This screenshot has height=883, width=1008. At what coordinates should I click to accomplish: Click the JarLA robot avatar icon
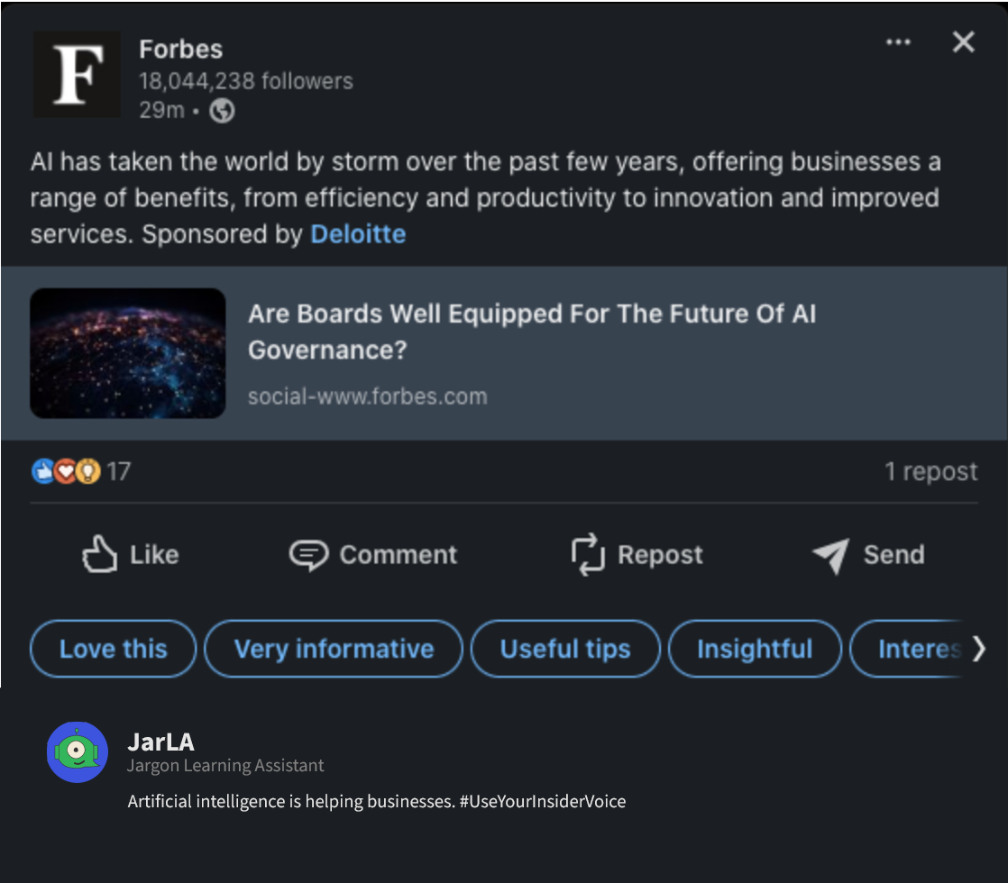click(78, 751)
